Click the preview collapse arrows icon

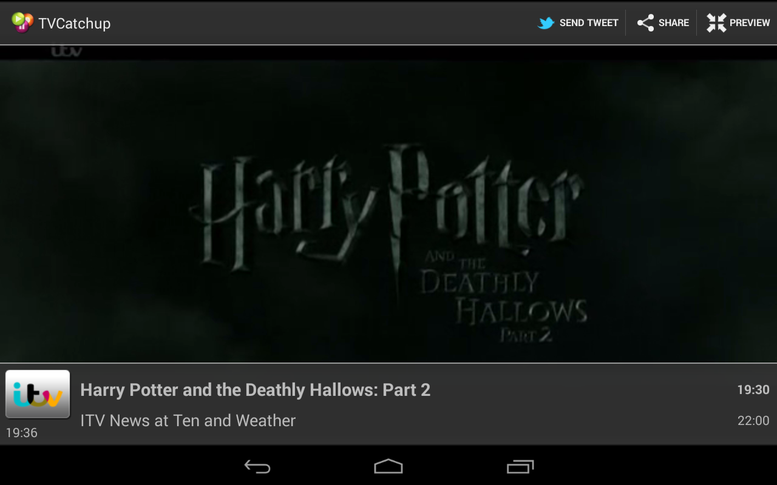click(x=716, y=23)
